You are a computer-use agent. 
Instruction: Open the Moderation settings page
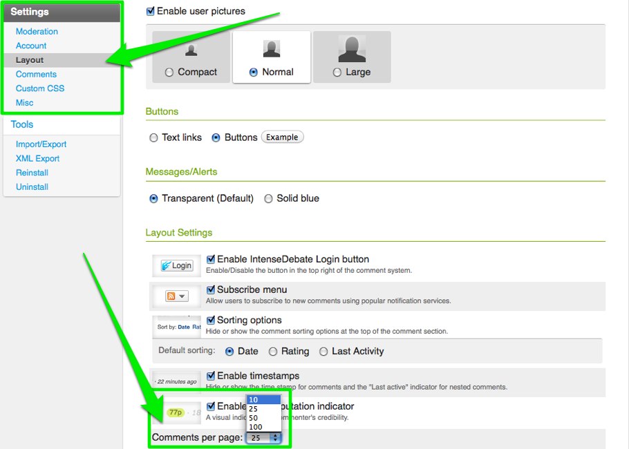37,31
